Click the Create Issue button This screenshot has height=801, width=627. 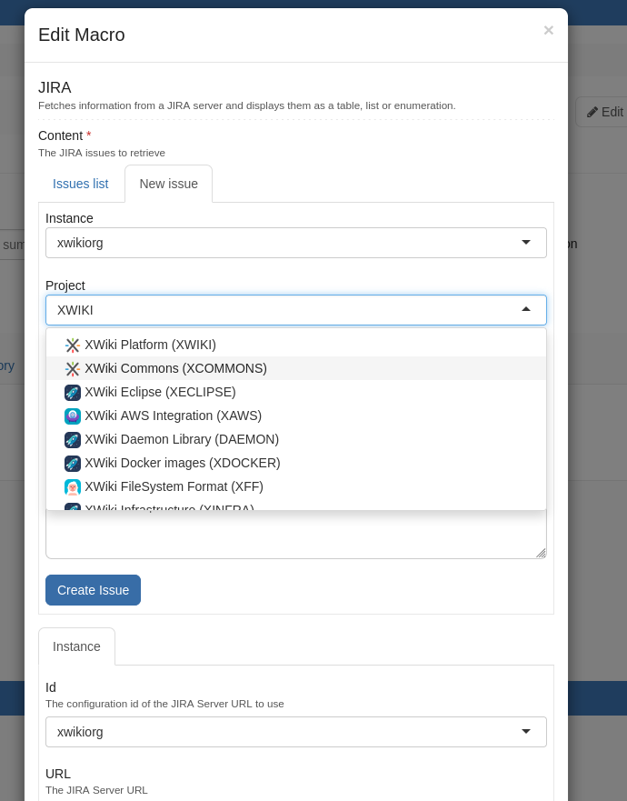tap(93, 590)
